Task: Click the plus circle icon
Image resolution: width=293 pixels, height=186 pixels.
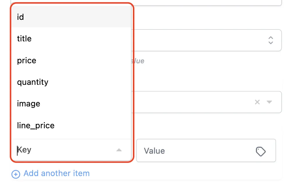Action: (15, 174)
